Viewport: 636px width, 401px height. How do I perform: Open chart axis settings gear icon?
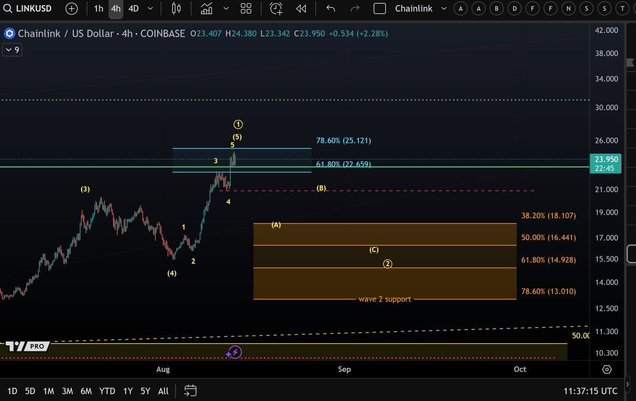607,369
